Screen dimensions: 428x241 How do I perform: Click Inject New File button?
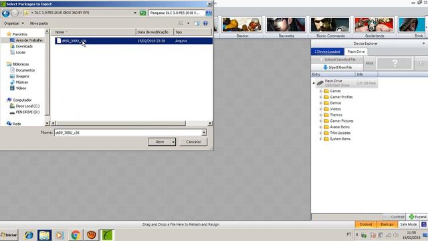(337, 67)
